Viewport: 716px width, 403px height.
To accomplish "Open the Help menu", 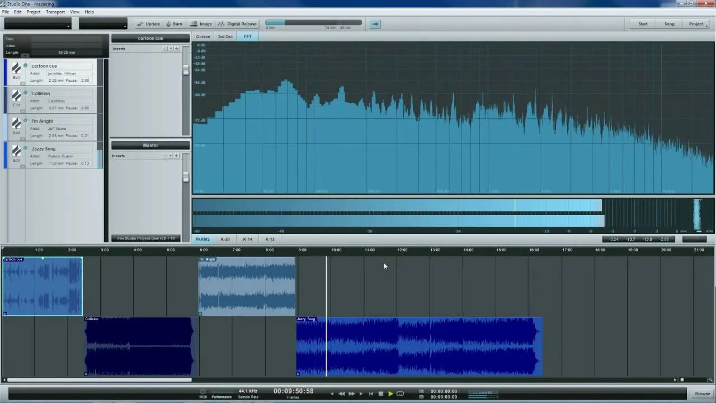I will (x=89, y=12).
